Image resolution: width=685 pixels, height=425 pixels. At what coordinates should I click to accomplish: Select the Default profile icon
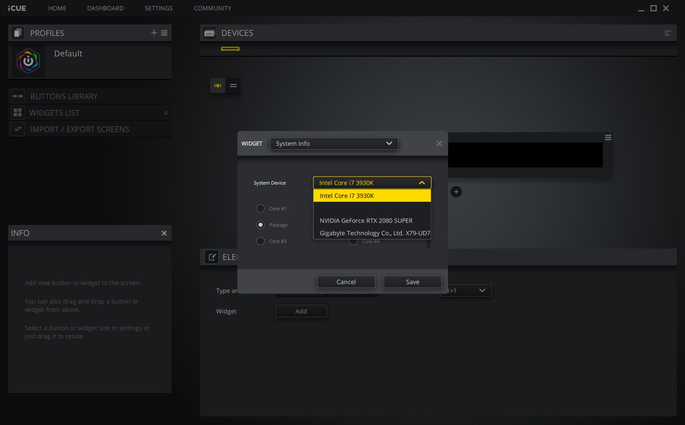(28, 61)
